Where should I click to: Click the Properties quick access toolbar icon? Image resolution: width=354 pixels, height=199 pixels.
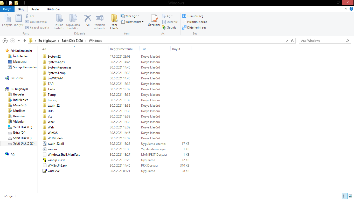[x=11, y=3]
